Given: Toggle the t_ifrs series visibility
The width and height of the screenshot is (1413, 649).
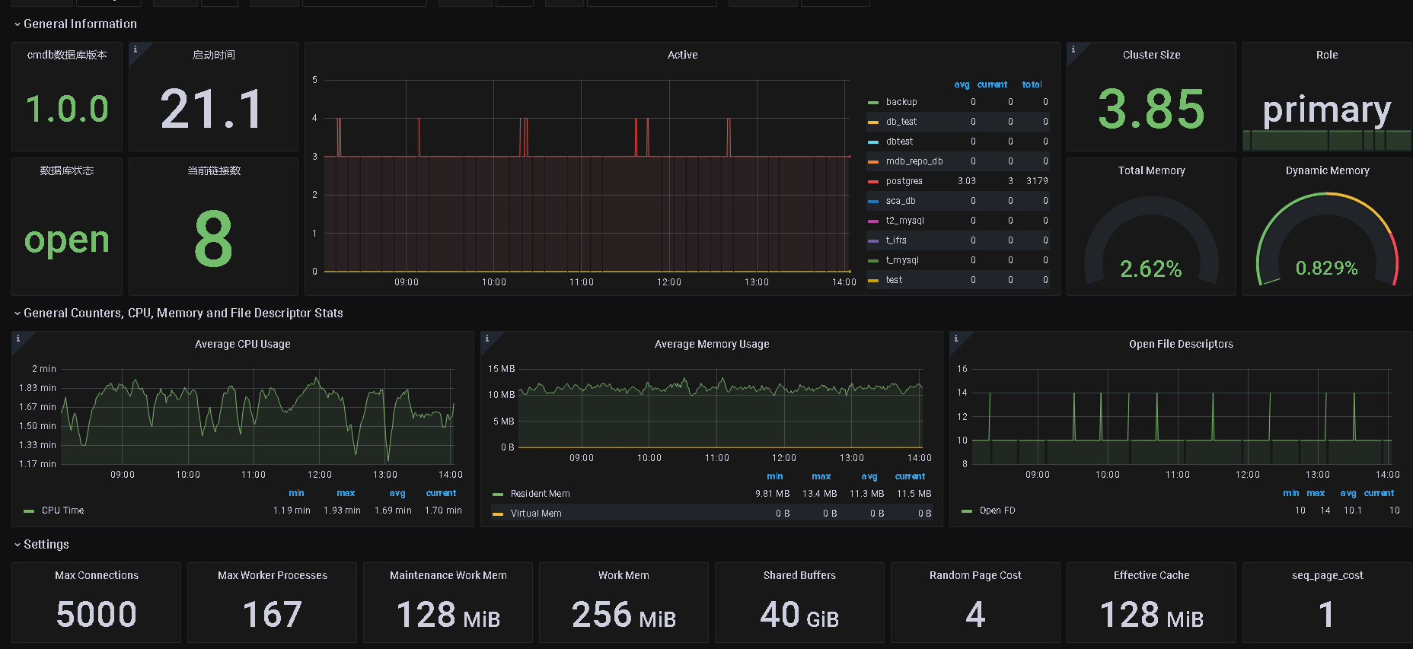Looking at the screenshot, I should pos(896,240).
